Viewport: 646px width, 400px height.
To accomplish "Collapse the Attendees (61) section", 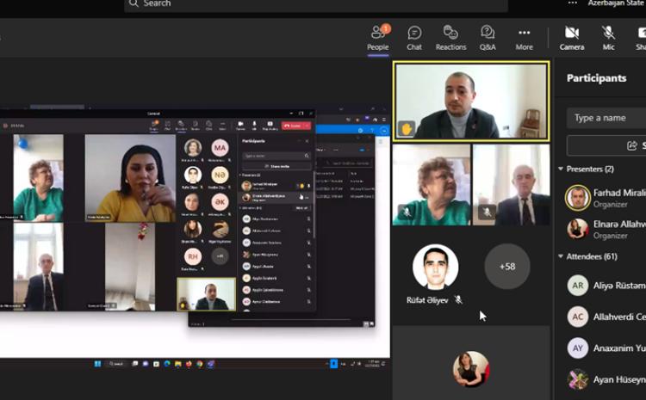I will point(562,256).
